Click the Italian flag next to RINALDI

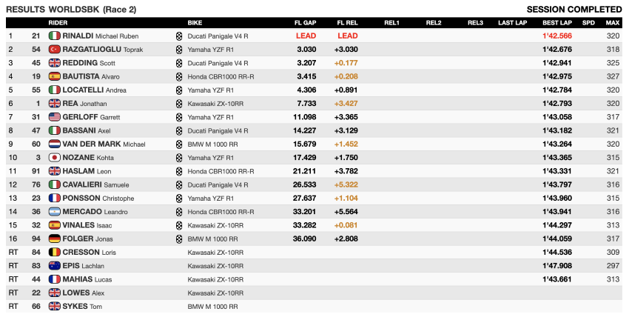tap(55, 36)
